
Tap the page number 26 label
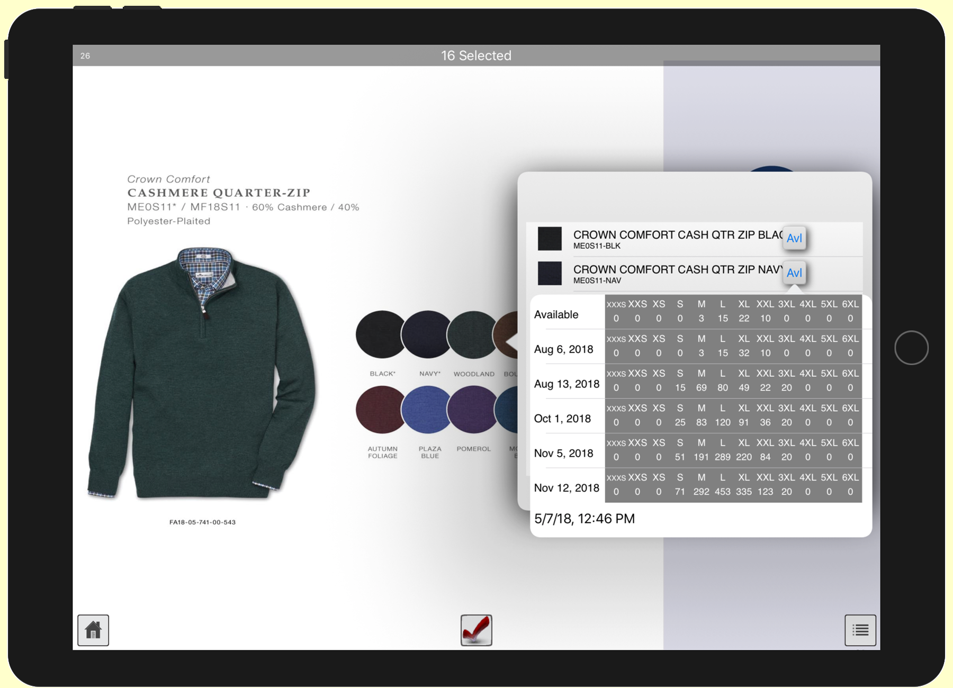point(85,56)
